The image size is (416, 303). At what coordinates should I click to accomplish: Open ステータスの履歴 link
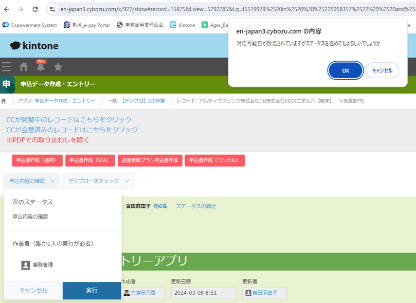point(195,206)
